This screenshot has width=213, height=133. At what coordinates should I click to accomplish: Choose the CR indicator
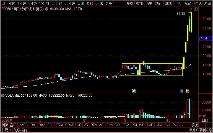(x=79, y=125)
